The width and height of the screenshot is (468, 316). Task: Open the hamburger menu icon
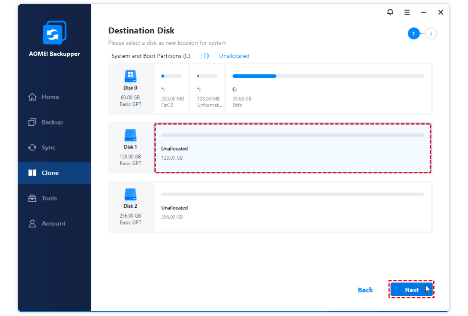point(407,12)
